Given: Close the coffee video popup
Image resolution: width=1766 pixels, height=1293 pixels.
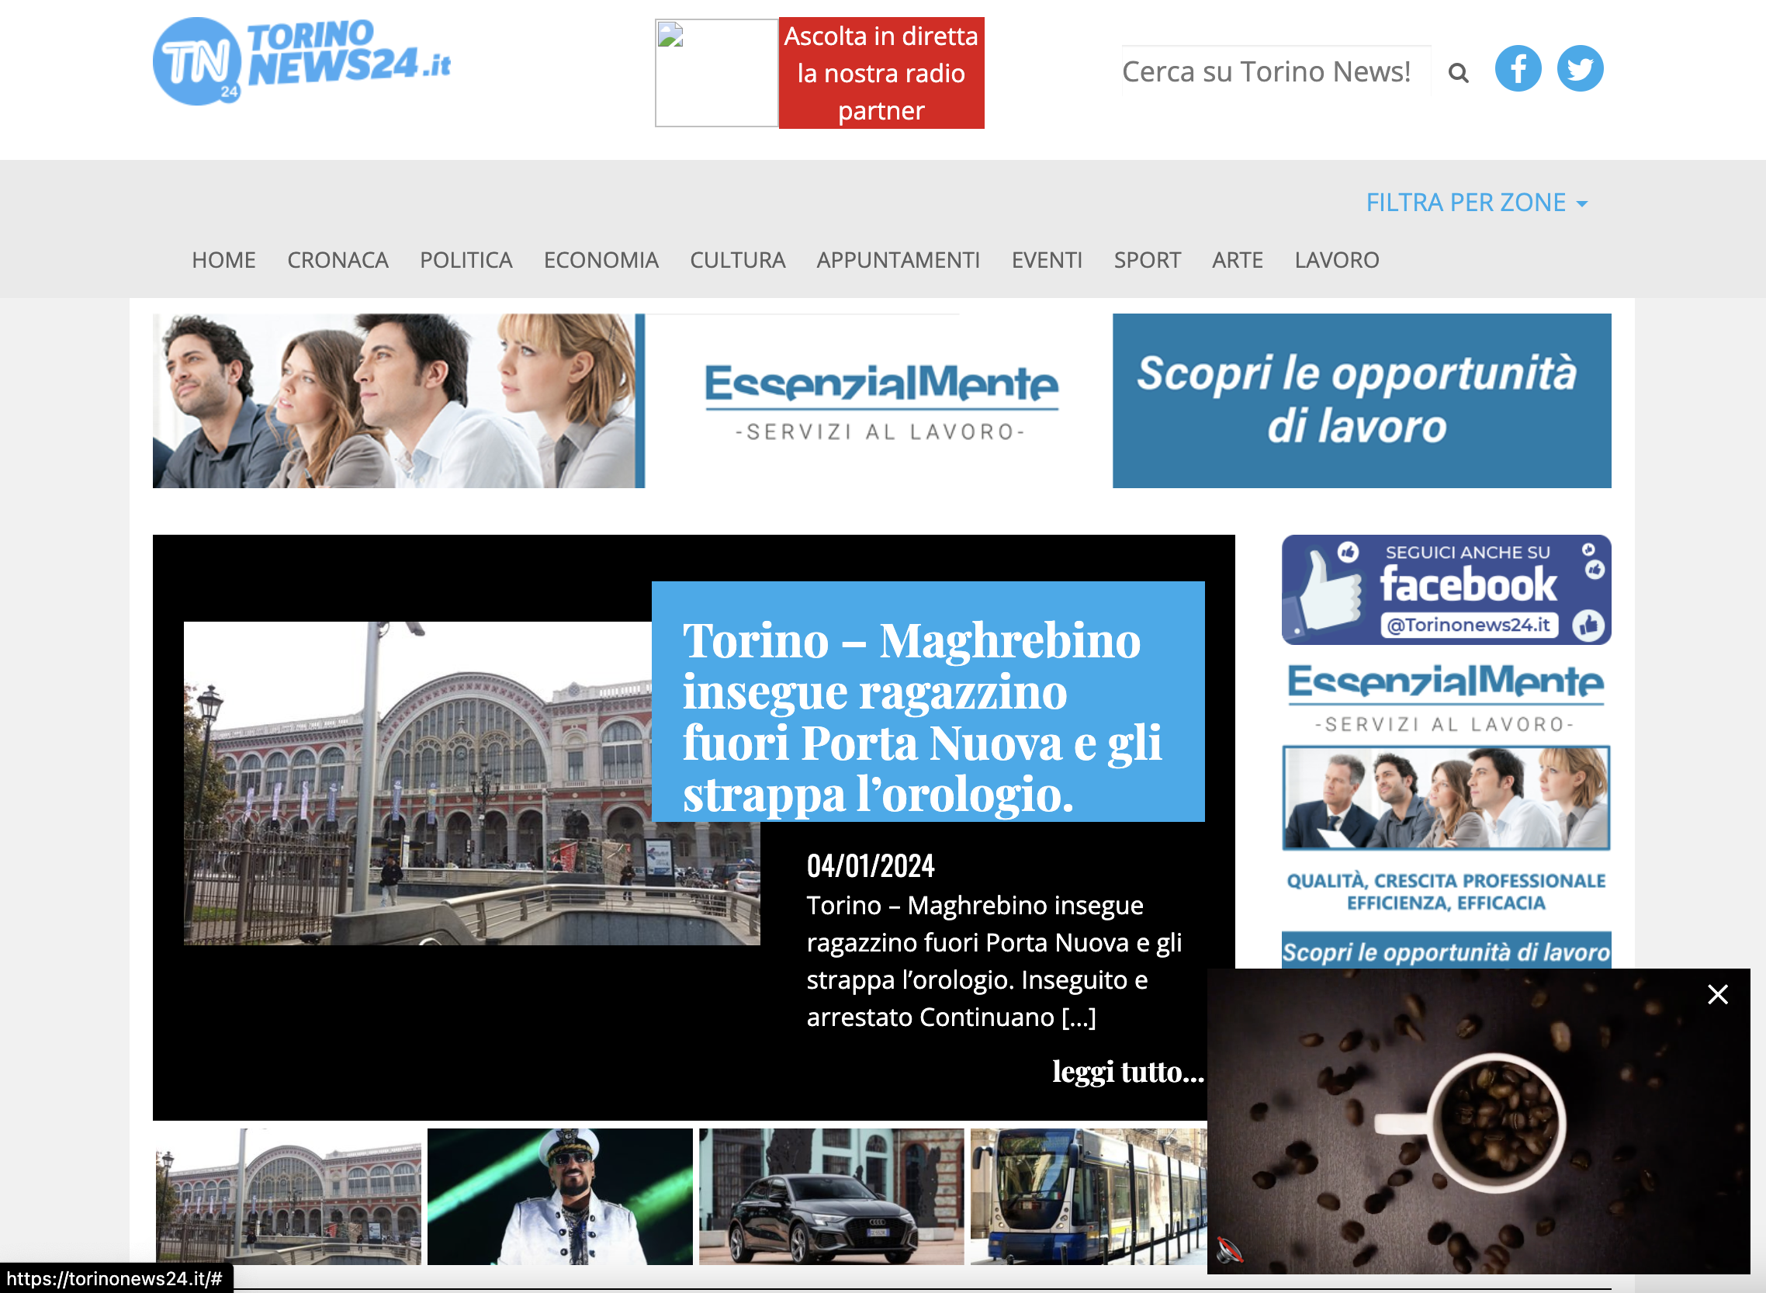Looking at the screenshot, I should [1716, 994].
